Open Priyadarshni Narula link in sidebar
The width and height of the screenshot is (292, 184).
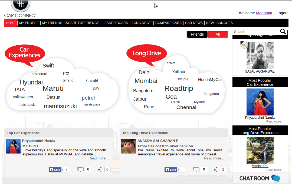coord(260,118)
